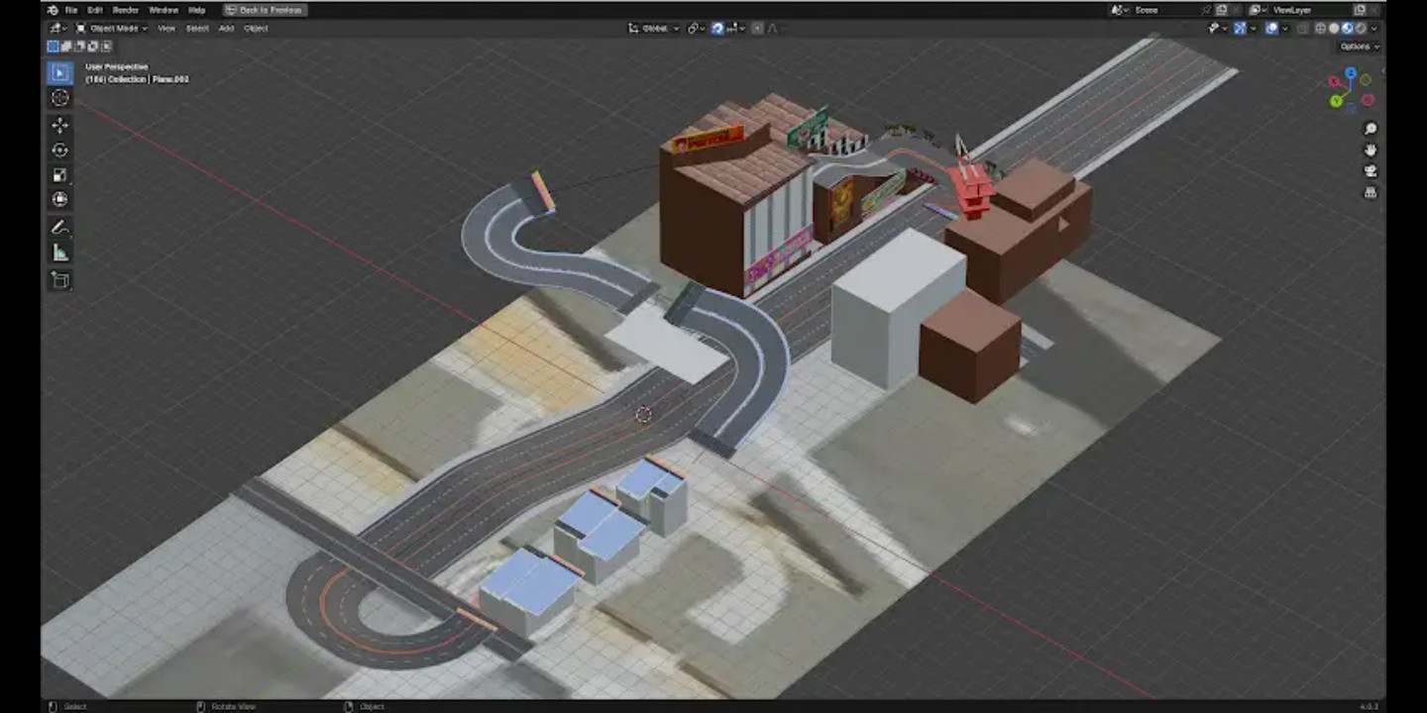Enable wireframe viewport shading mode

[1320, 29]
